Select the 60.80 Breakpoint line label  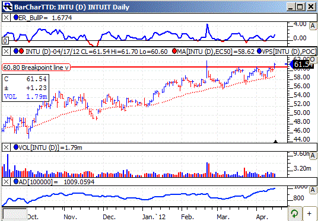(36, 68)
